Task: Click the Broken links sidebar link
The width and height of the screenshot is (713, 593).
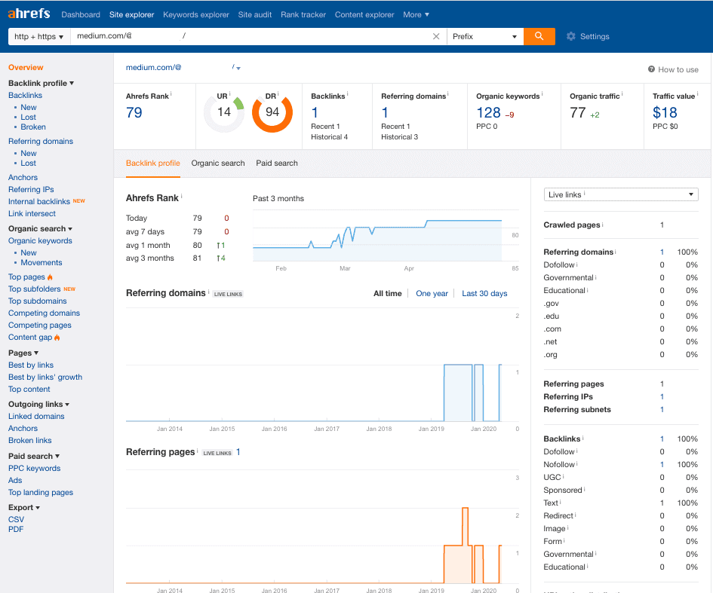Action: point(30,440)
